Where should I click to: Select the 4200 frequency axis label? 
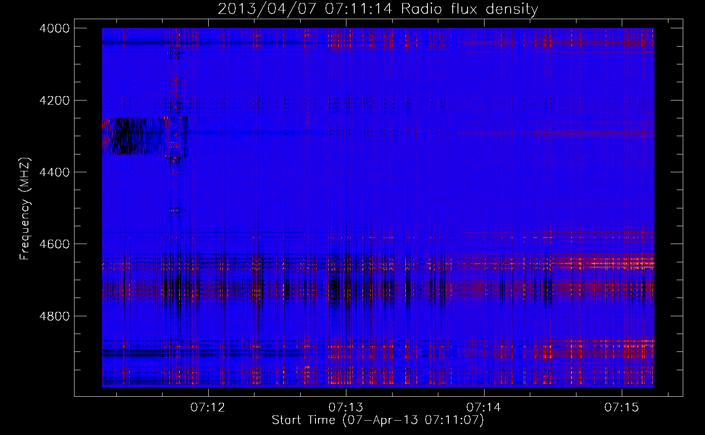(54, 100)
